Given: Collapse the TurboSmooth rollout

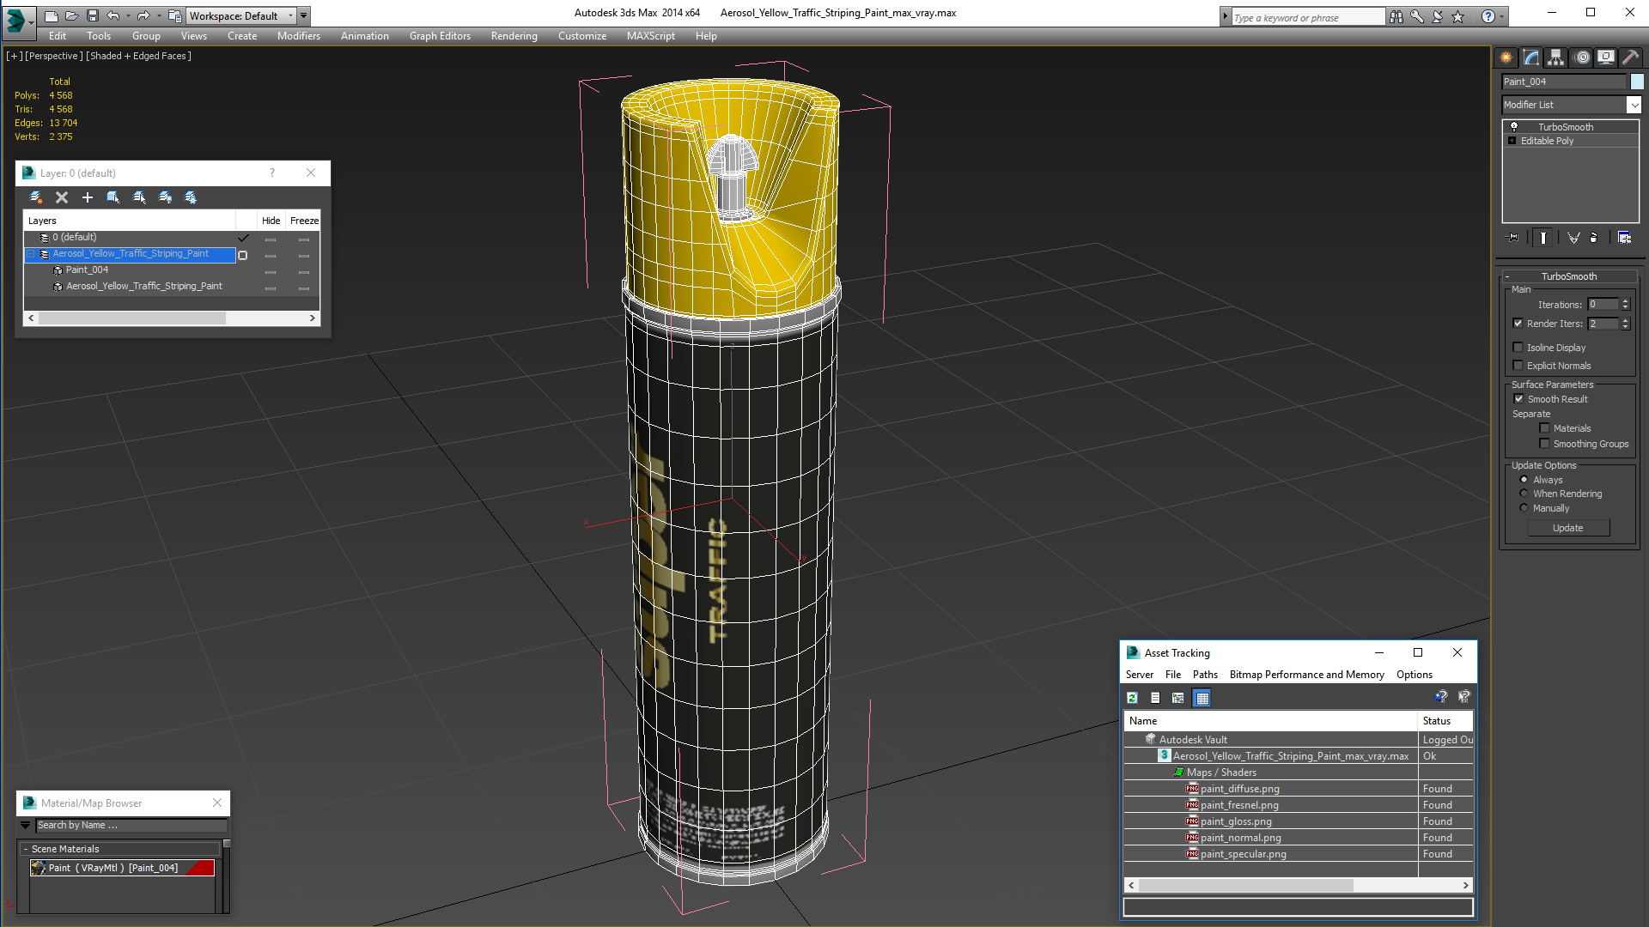Looking at the screenshot, I should point(1568,276).
